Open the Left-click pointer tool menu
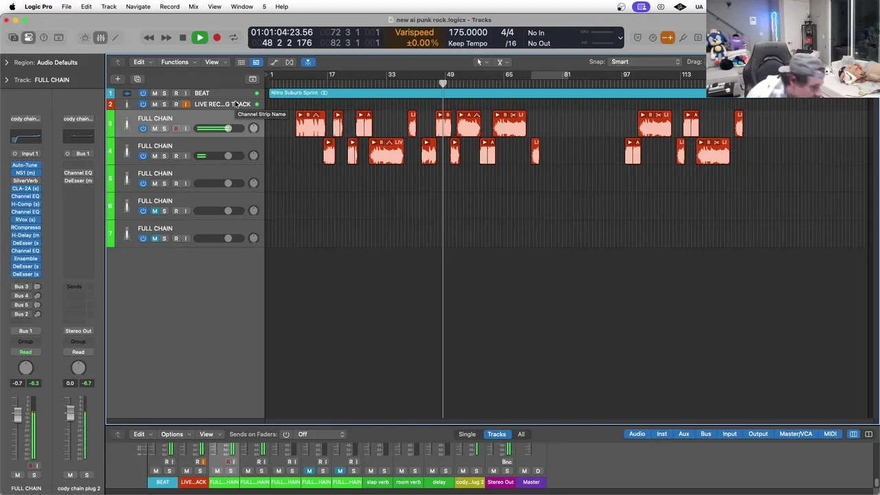Screen dimensions: 880x495 coord(481,62)
